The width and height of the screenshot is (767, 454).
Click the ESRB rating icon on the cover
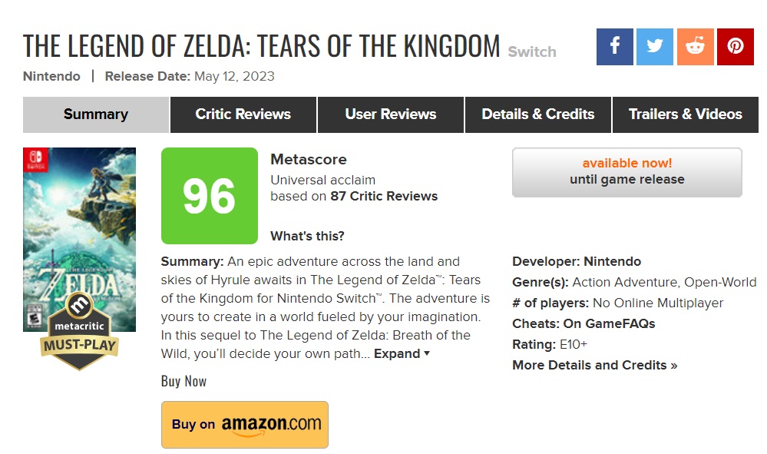tap(34, 316)
